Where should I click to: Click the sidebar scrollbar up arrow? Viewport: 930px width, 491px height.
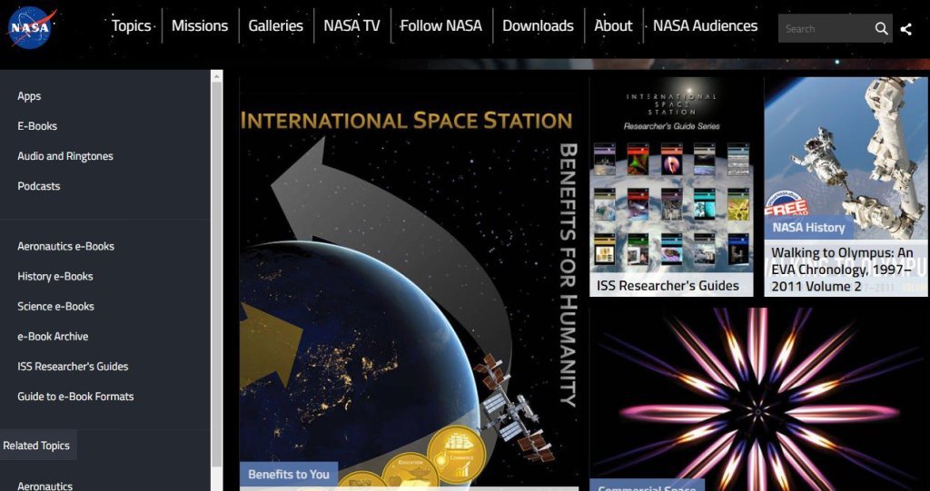[216, 76]
